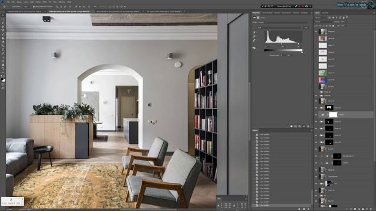Delete the selected layer

tap(371, 209)
